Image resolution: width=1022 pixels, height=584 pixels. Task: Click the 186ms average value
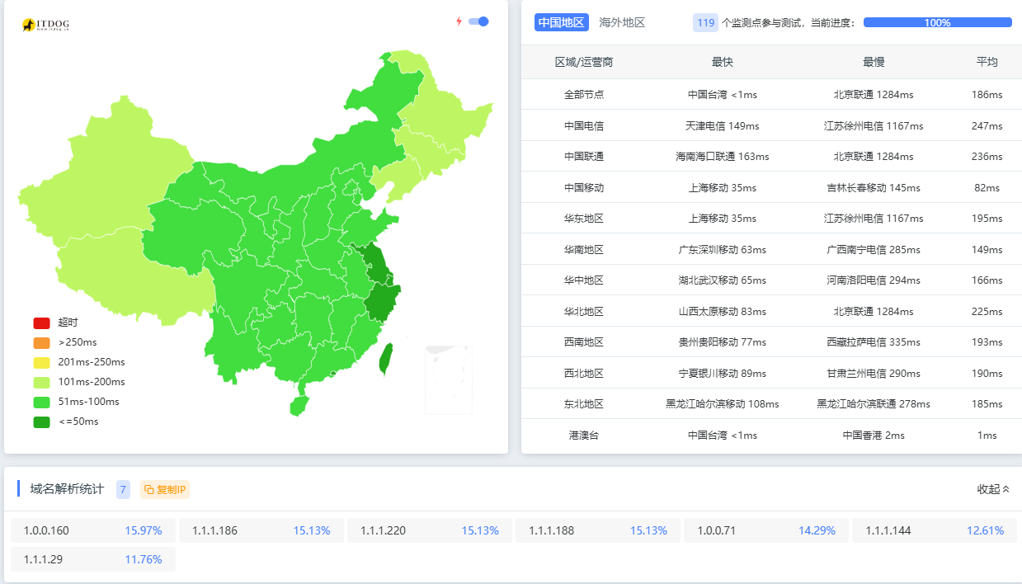[x=987, y=95]
